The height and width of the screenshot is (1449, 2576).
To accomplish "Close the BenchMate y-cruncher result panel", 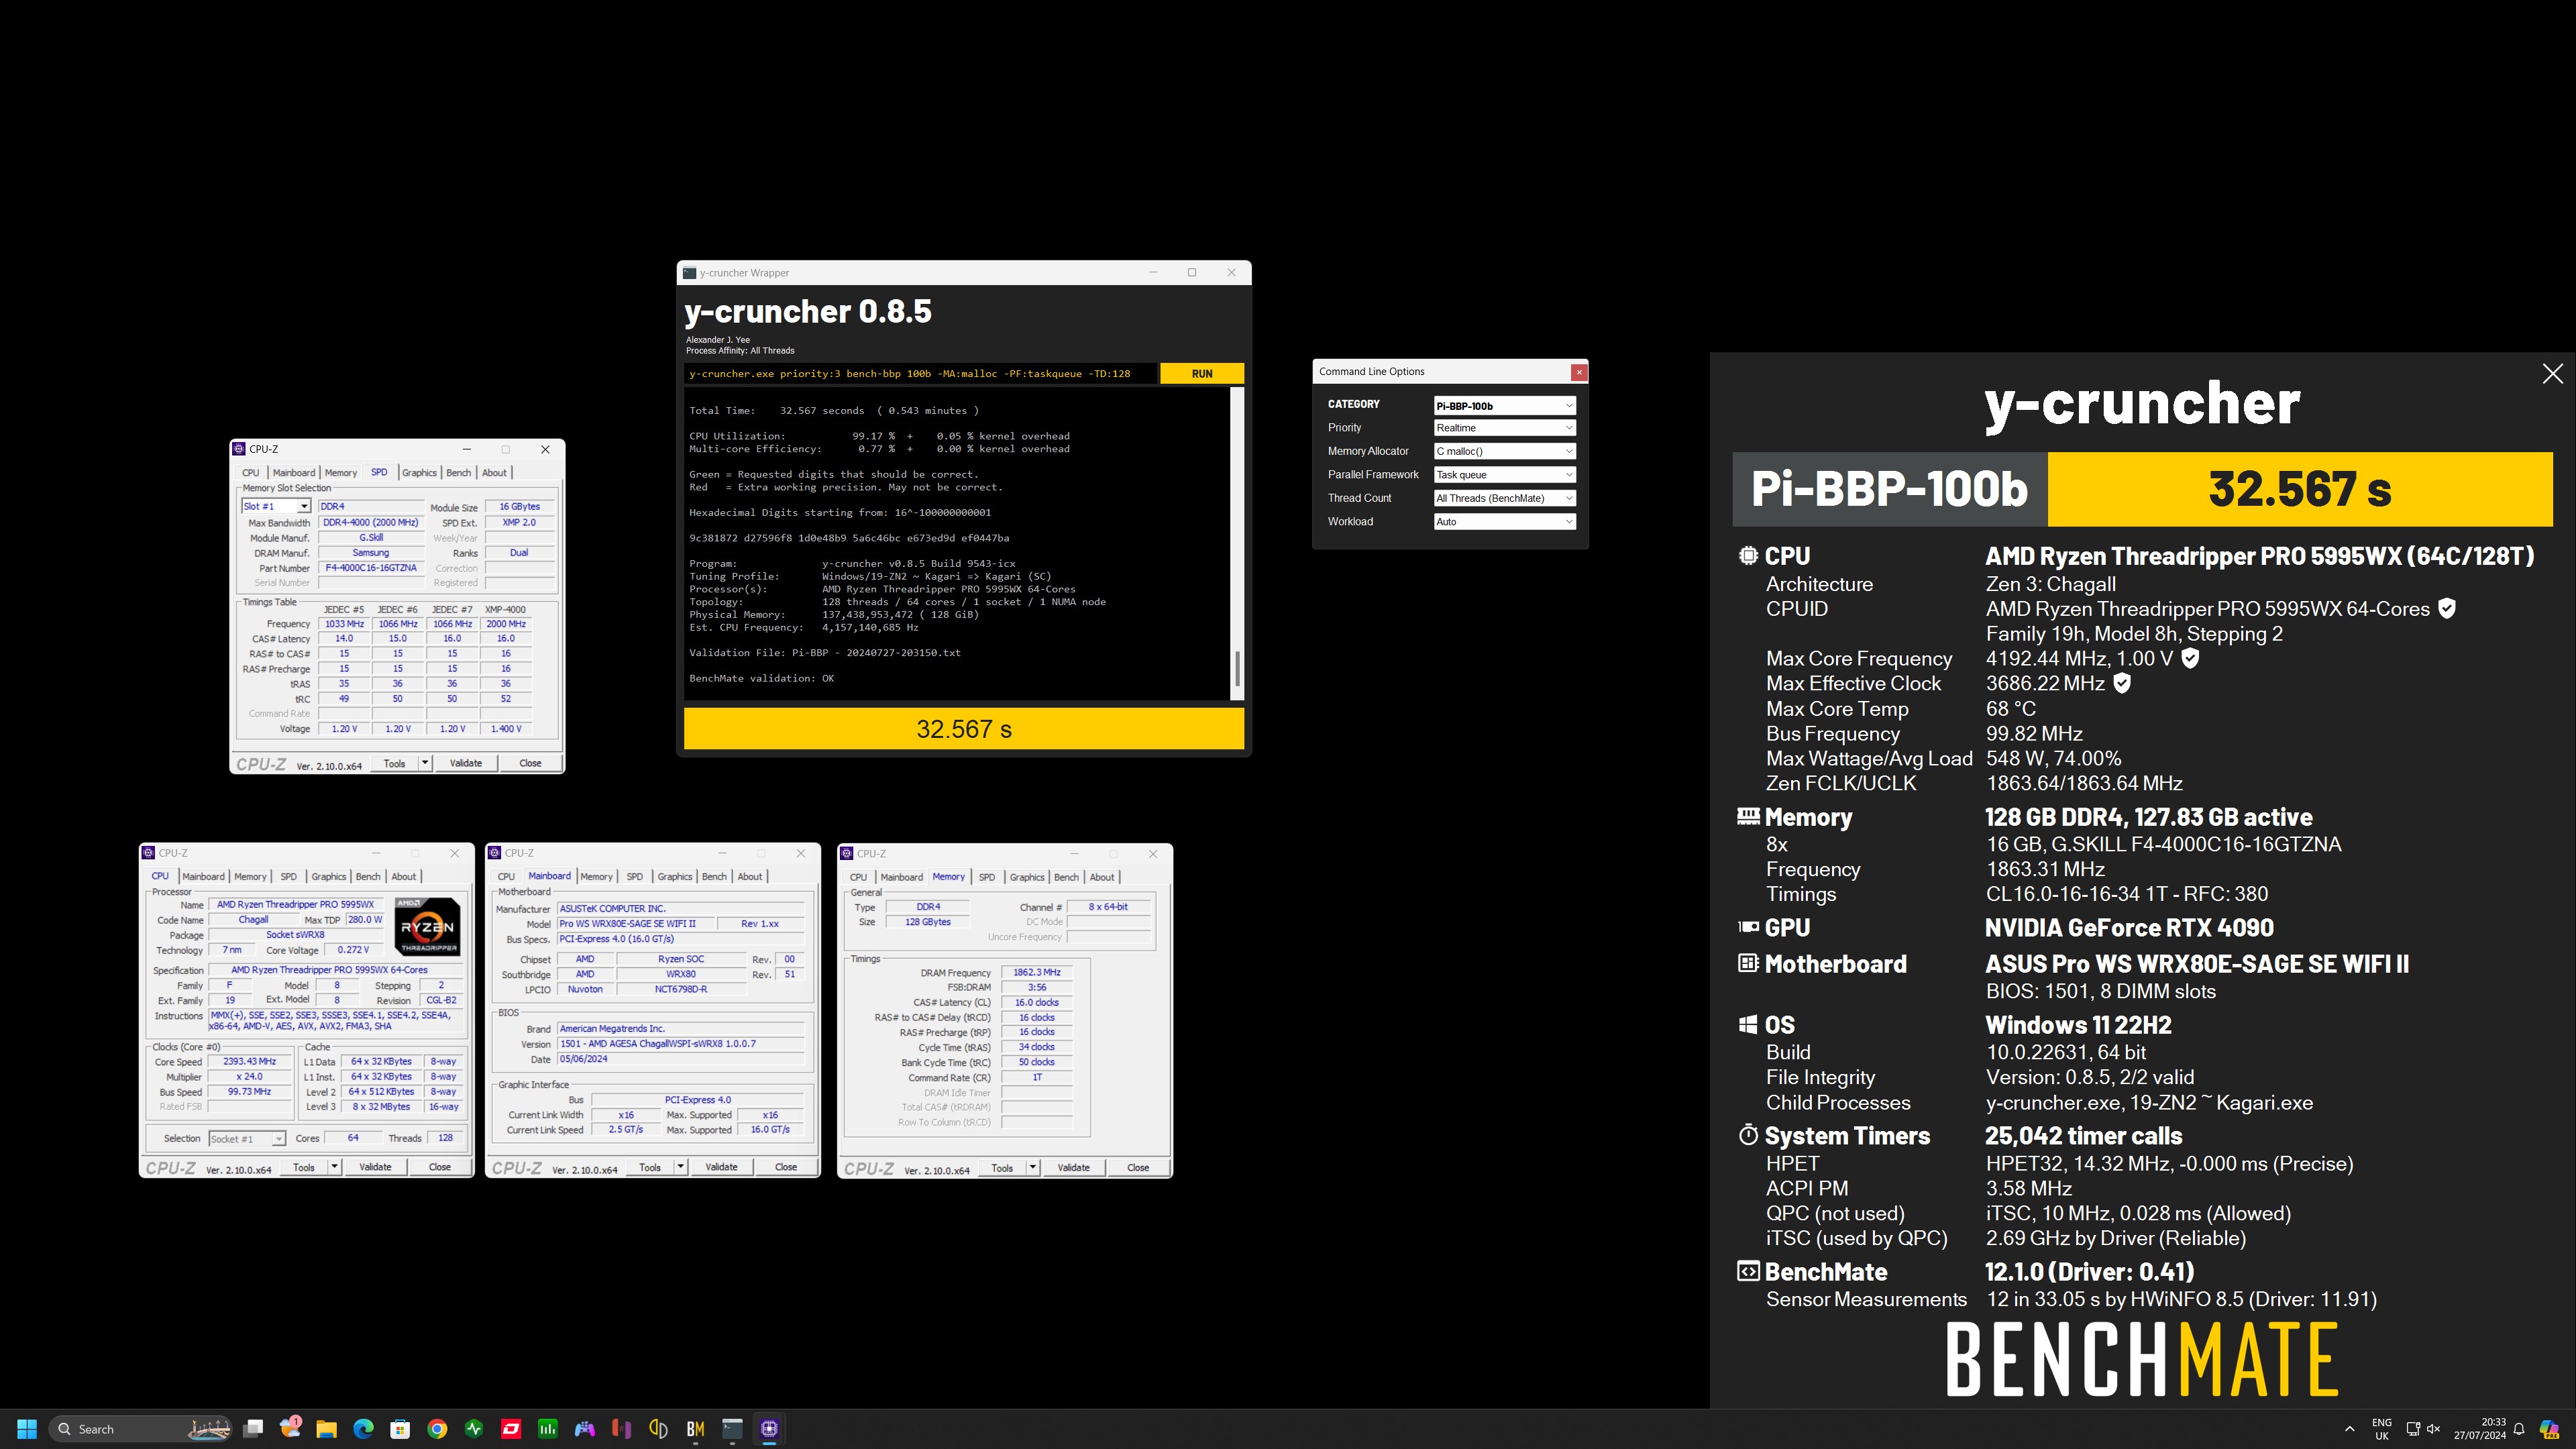I will click(2552, 374).
